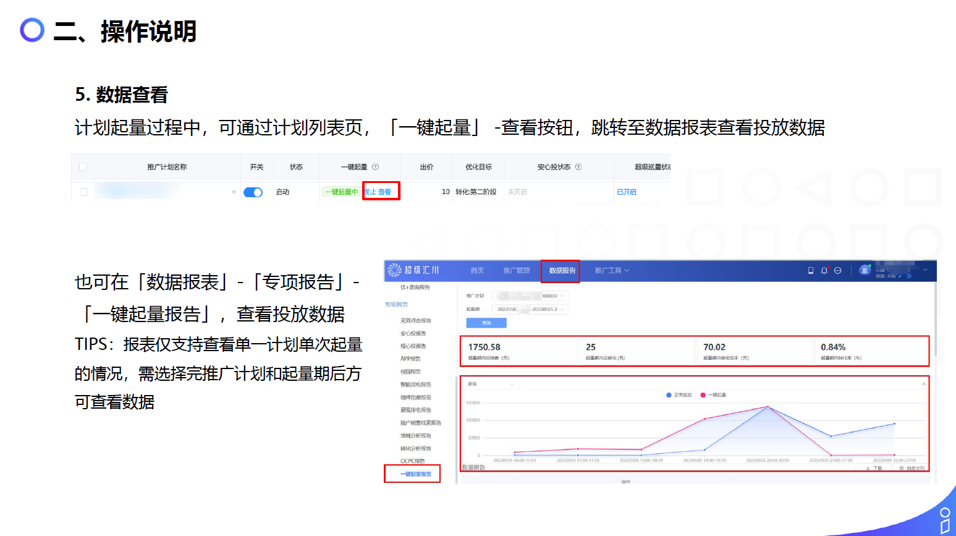The width and height of the screenshot is (956, 536).
Task: Click the 超级汇川 logo
Action: coord(413,270)
